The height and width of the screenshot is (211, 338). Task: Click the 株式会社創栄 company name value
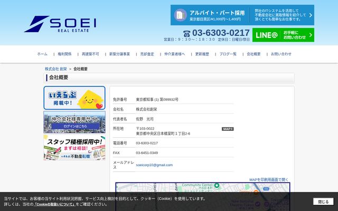tap(146, 109)
